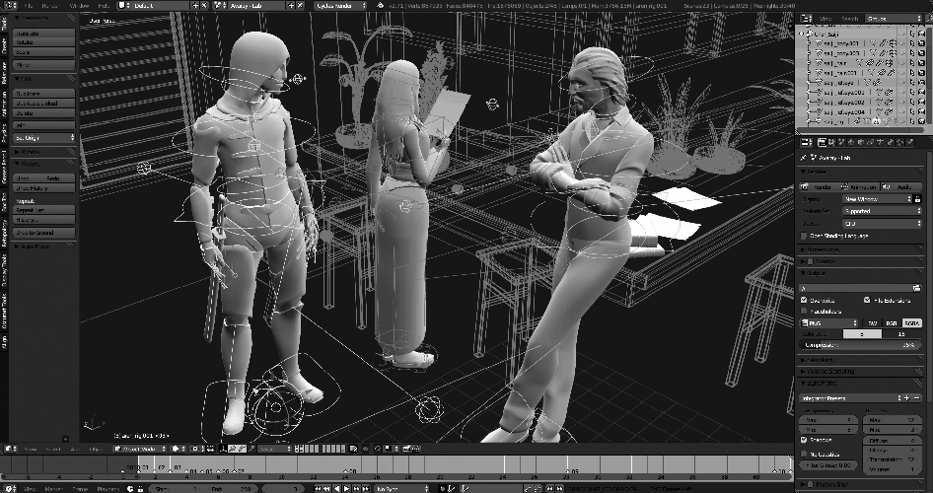
Task: Enable the Open Shading Language checkbox
Action: pyautogui.click(x=805, y=236)
